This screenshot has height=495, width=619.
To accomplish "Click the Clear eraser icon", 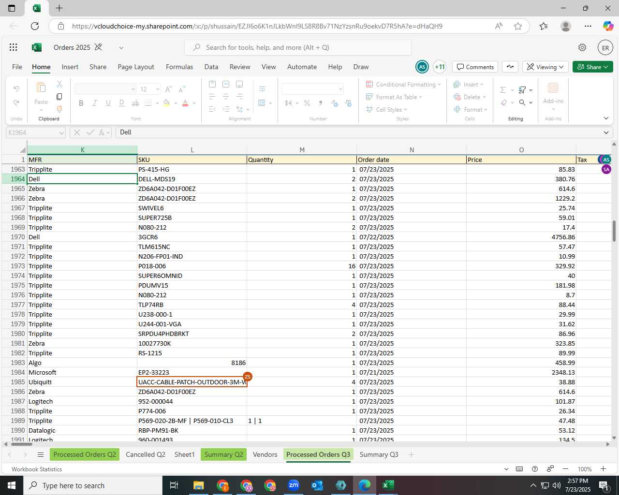I will pos(504,102).
